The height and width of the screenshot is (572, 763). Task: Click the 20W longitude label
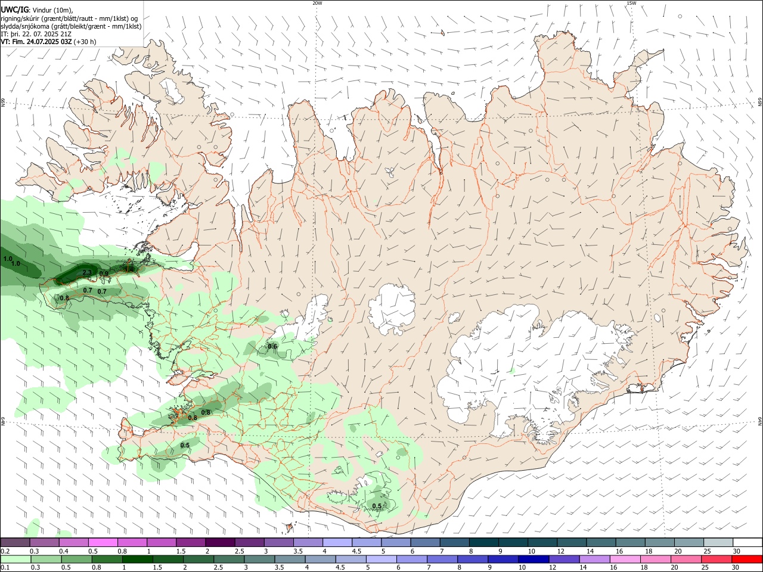(x=317, y=3)
